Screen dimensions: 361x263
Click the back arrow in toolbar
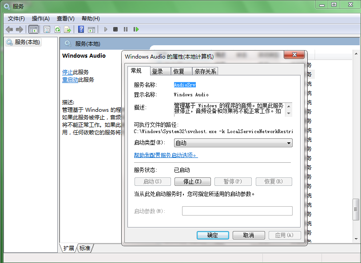click(9, 29)
